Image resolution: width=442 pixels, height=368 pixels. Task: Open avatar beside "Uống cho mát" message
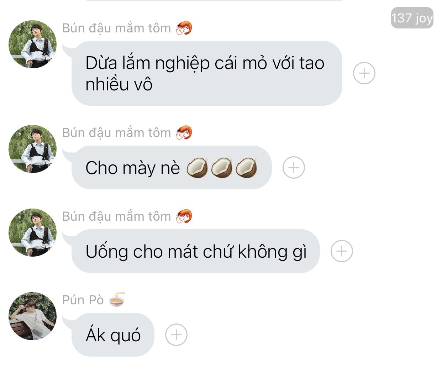click(x=32, y=232)
